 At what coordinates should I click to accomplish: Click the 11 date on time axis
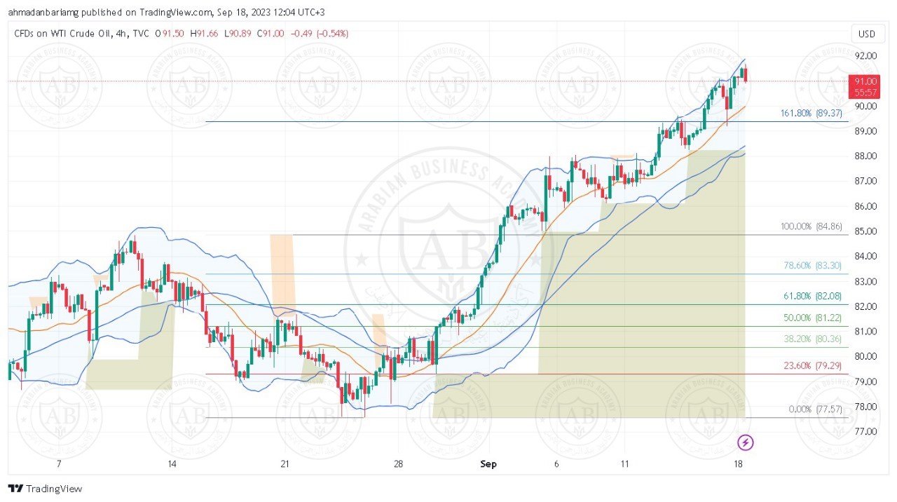pyautogui.click(x=624, y=464)
